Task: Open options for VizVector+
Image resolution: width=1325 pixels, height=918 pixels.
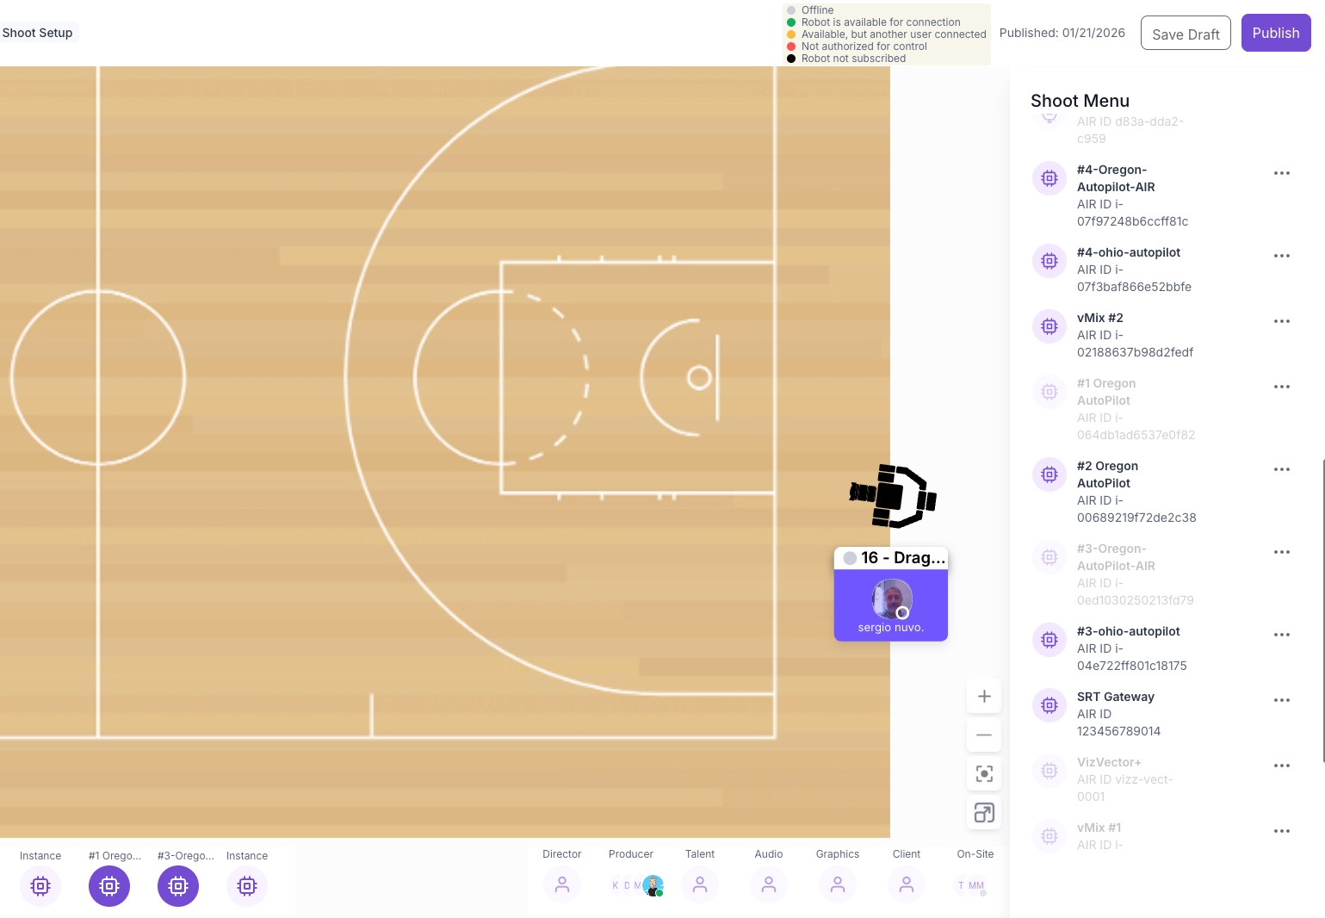Action: pyautogui.click(x=1282, y=766)
